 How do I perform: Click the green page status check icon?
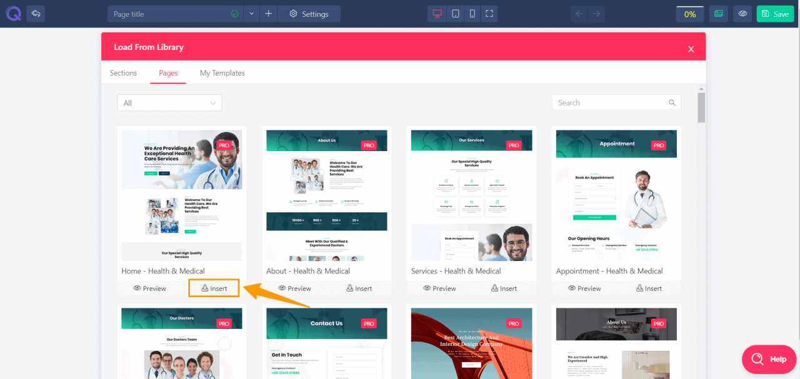[234, 14]
